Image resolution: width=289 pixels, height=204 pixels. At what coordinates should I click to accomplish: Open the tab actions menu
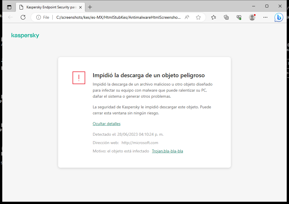tap(9, 7)
